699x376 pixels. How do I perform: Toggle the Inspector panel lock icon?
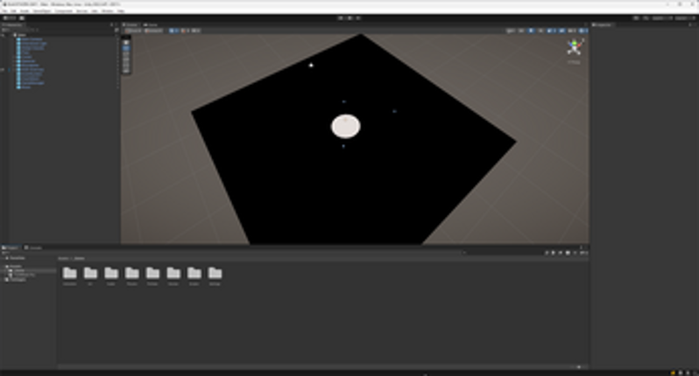689,24
